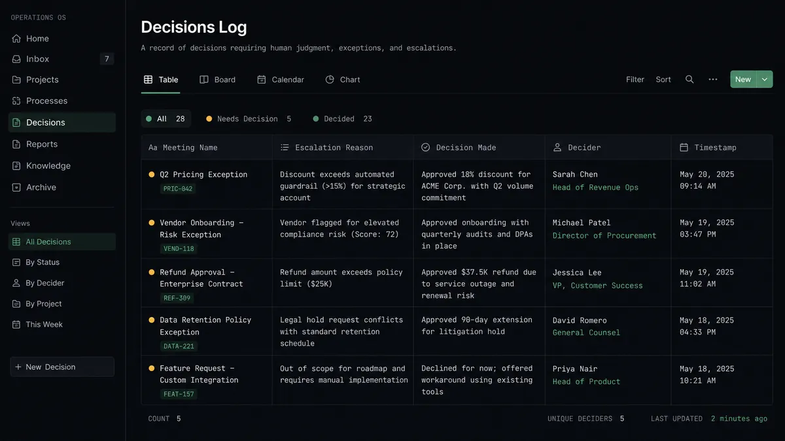The image size is (785, 441).
Task: Click the Inbox unread badge showing 7
Action: click(107, 59)
